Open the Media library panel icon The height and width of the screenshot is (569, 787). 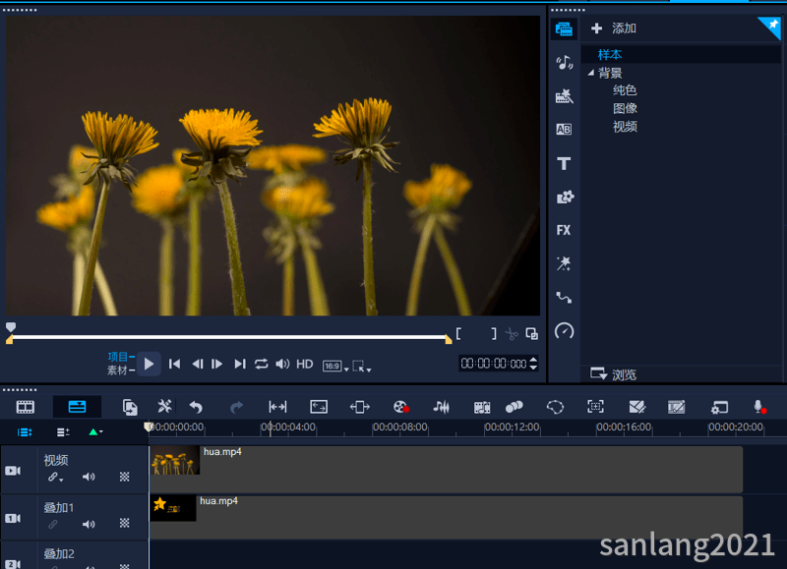pyautogui.click(x=564, y=28)
